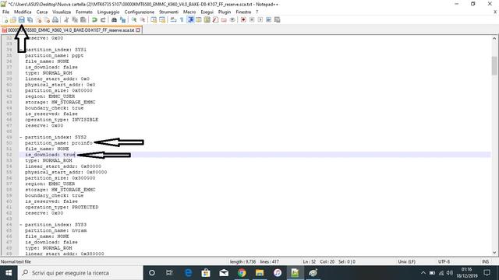Click the taskbar search box
The width and height of the screenshot is (499, 280).
(80, 273)
